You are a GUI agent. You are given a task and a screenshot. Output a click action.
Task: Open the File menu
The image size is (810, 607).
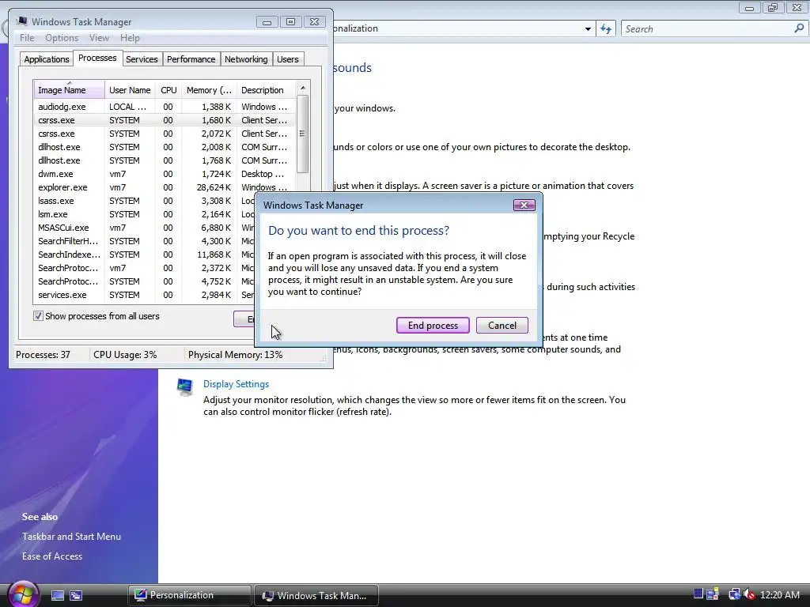pyautogui.click(x=27, y=38)
